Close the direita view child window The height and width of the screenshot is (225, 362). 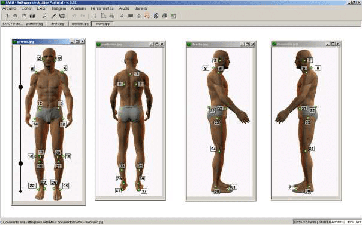pos(252,44)
